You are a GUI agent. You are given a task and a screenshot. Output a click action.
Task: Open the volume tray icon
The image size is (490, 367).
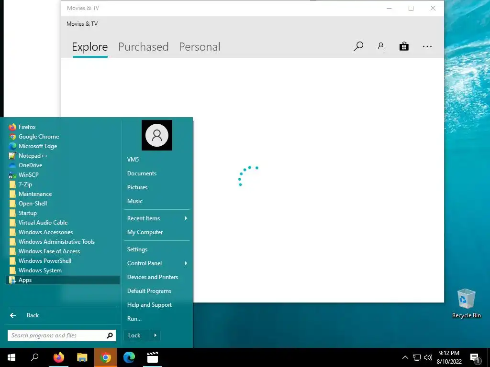coord(428,357)
